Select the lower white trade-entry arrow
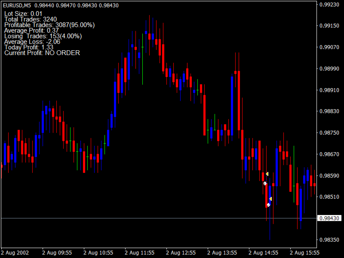344x258 pixels. tap(268, 205)
